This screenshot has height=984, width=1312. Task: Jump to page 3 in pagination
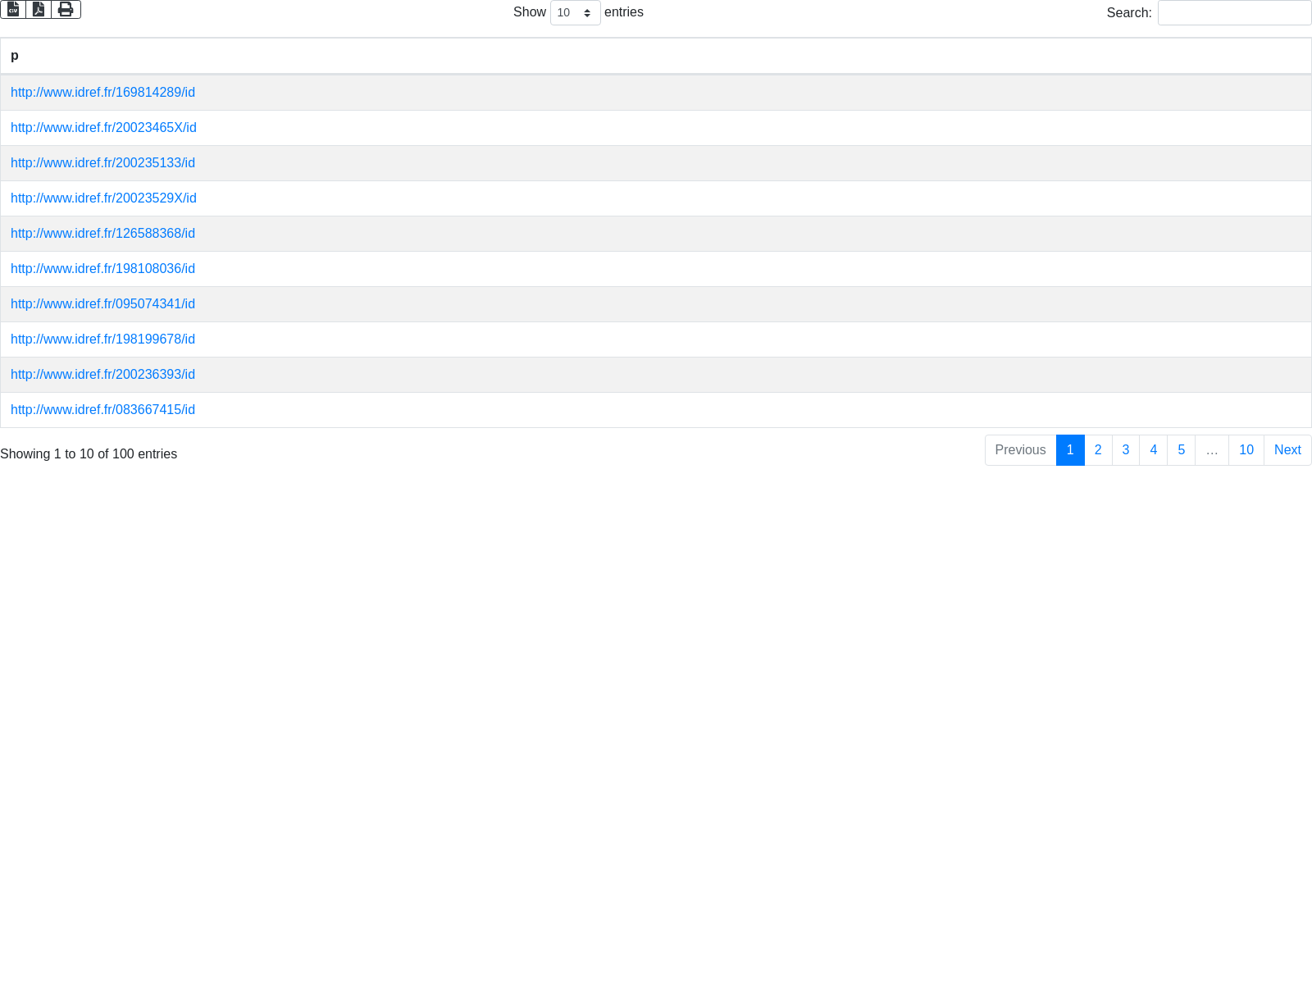coord(1126,450)
